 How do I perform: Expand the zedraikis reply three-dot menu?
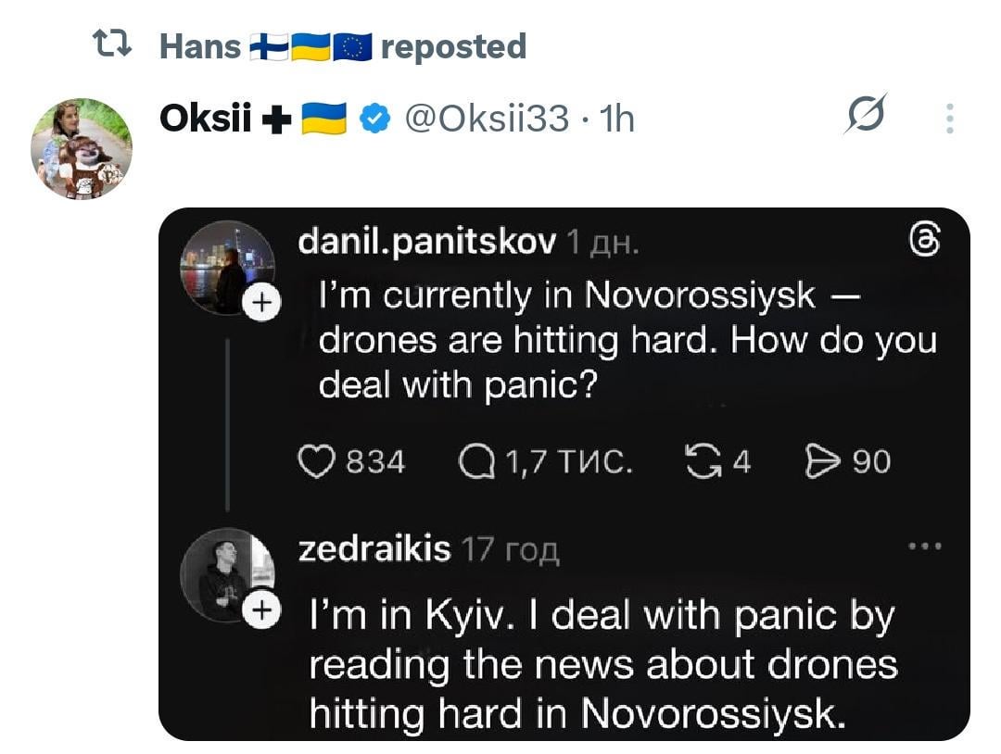pos(925,547)
